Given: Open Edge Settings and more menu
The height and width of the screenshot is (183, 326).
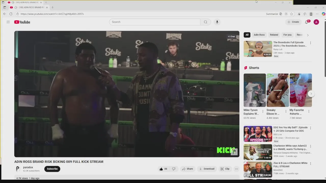Looking at the screenshot, I should tap(317, 14).
